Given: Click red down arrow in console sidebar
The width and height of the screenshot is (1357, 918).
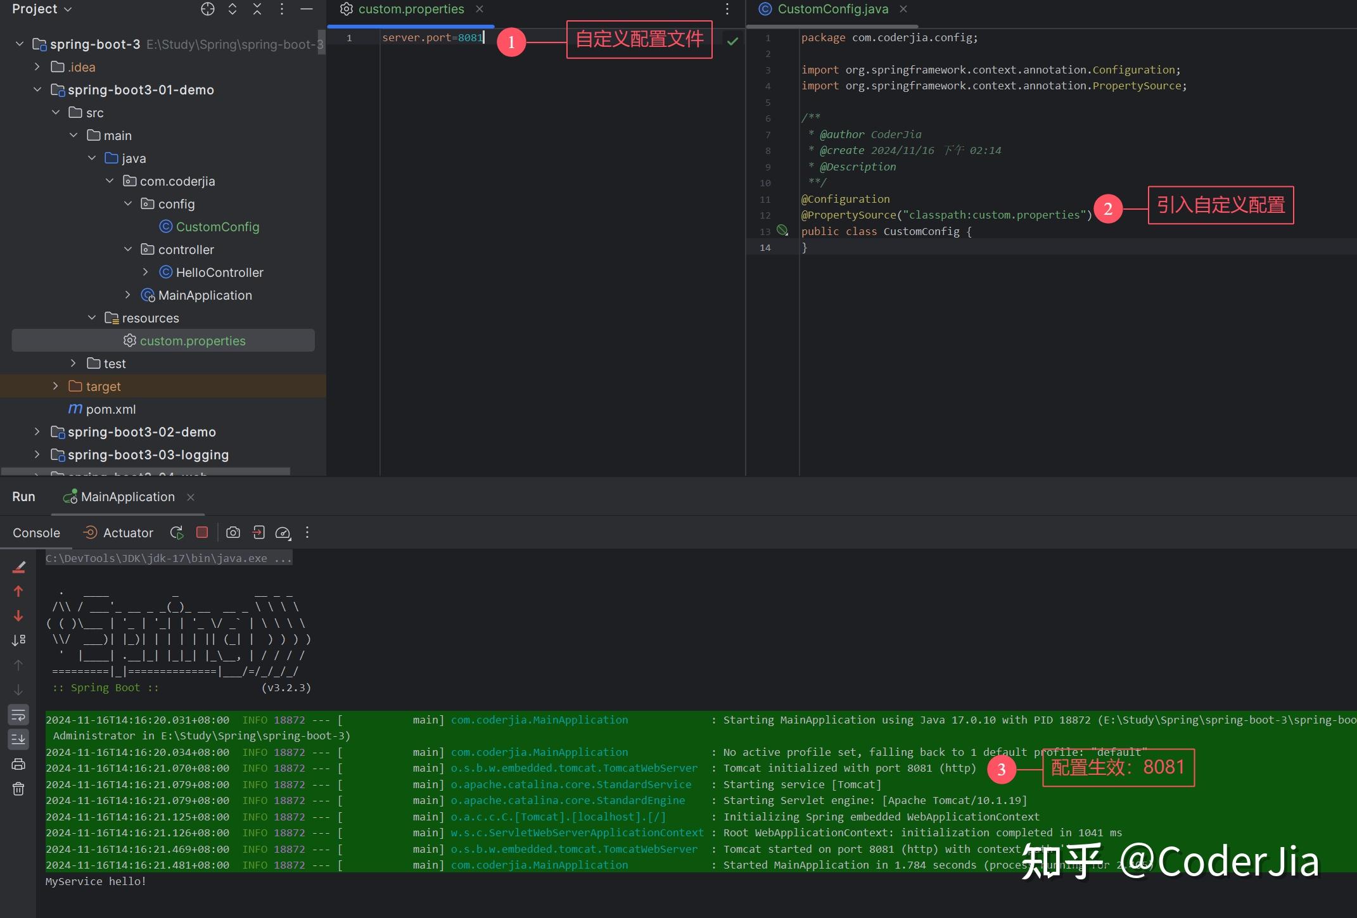Looking at the screenshot, I should (x=18, y=616).
